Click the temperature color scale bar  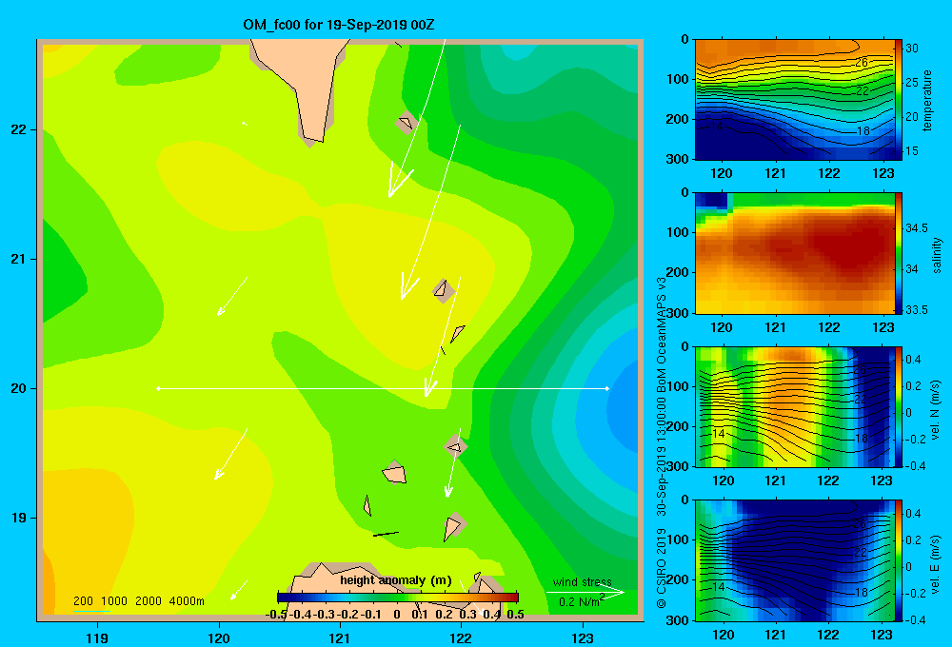click(899, 100)
